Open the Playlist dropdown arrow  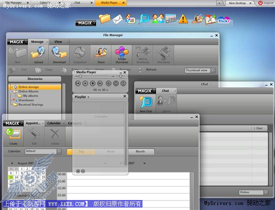coord(88,97)
